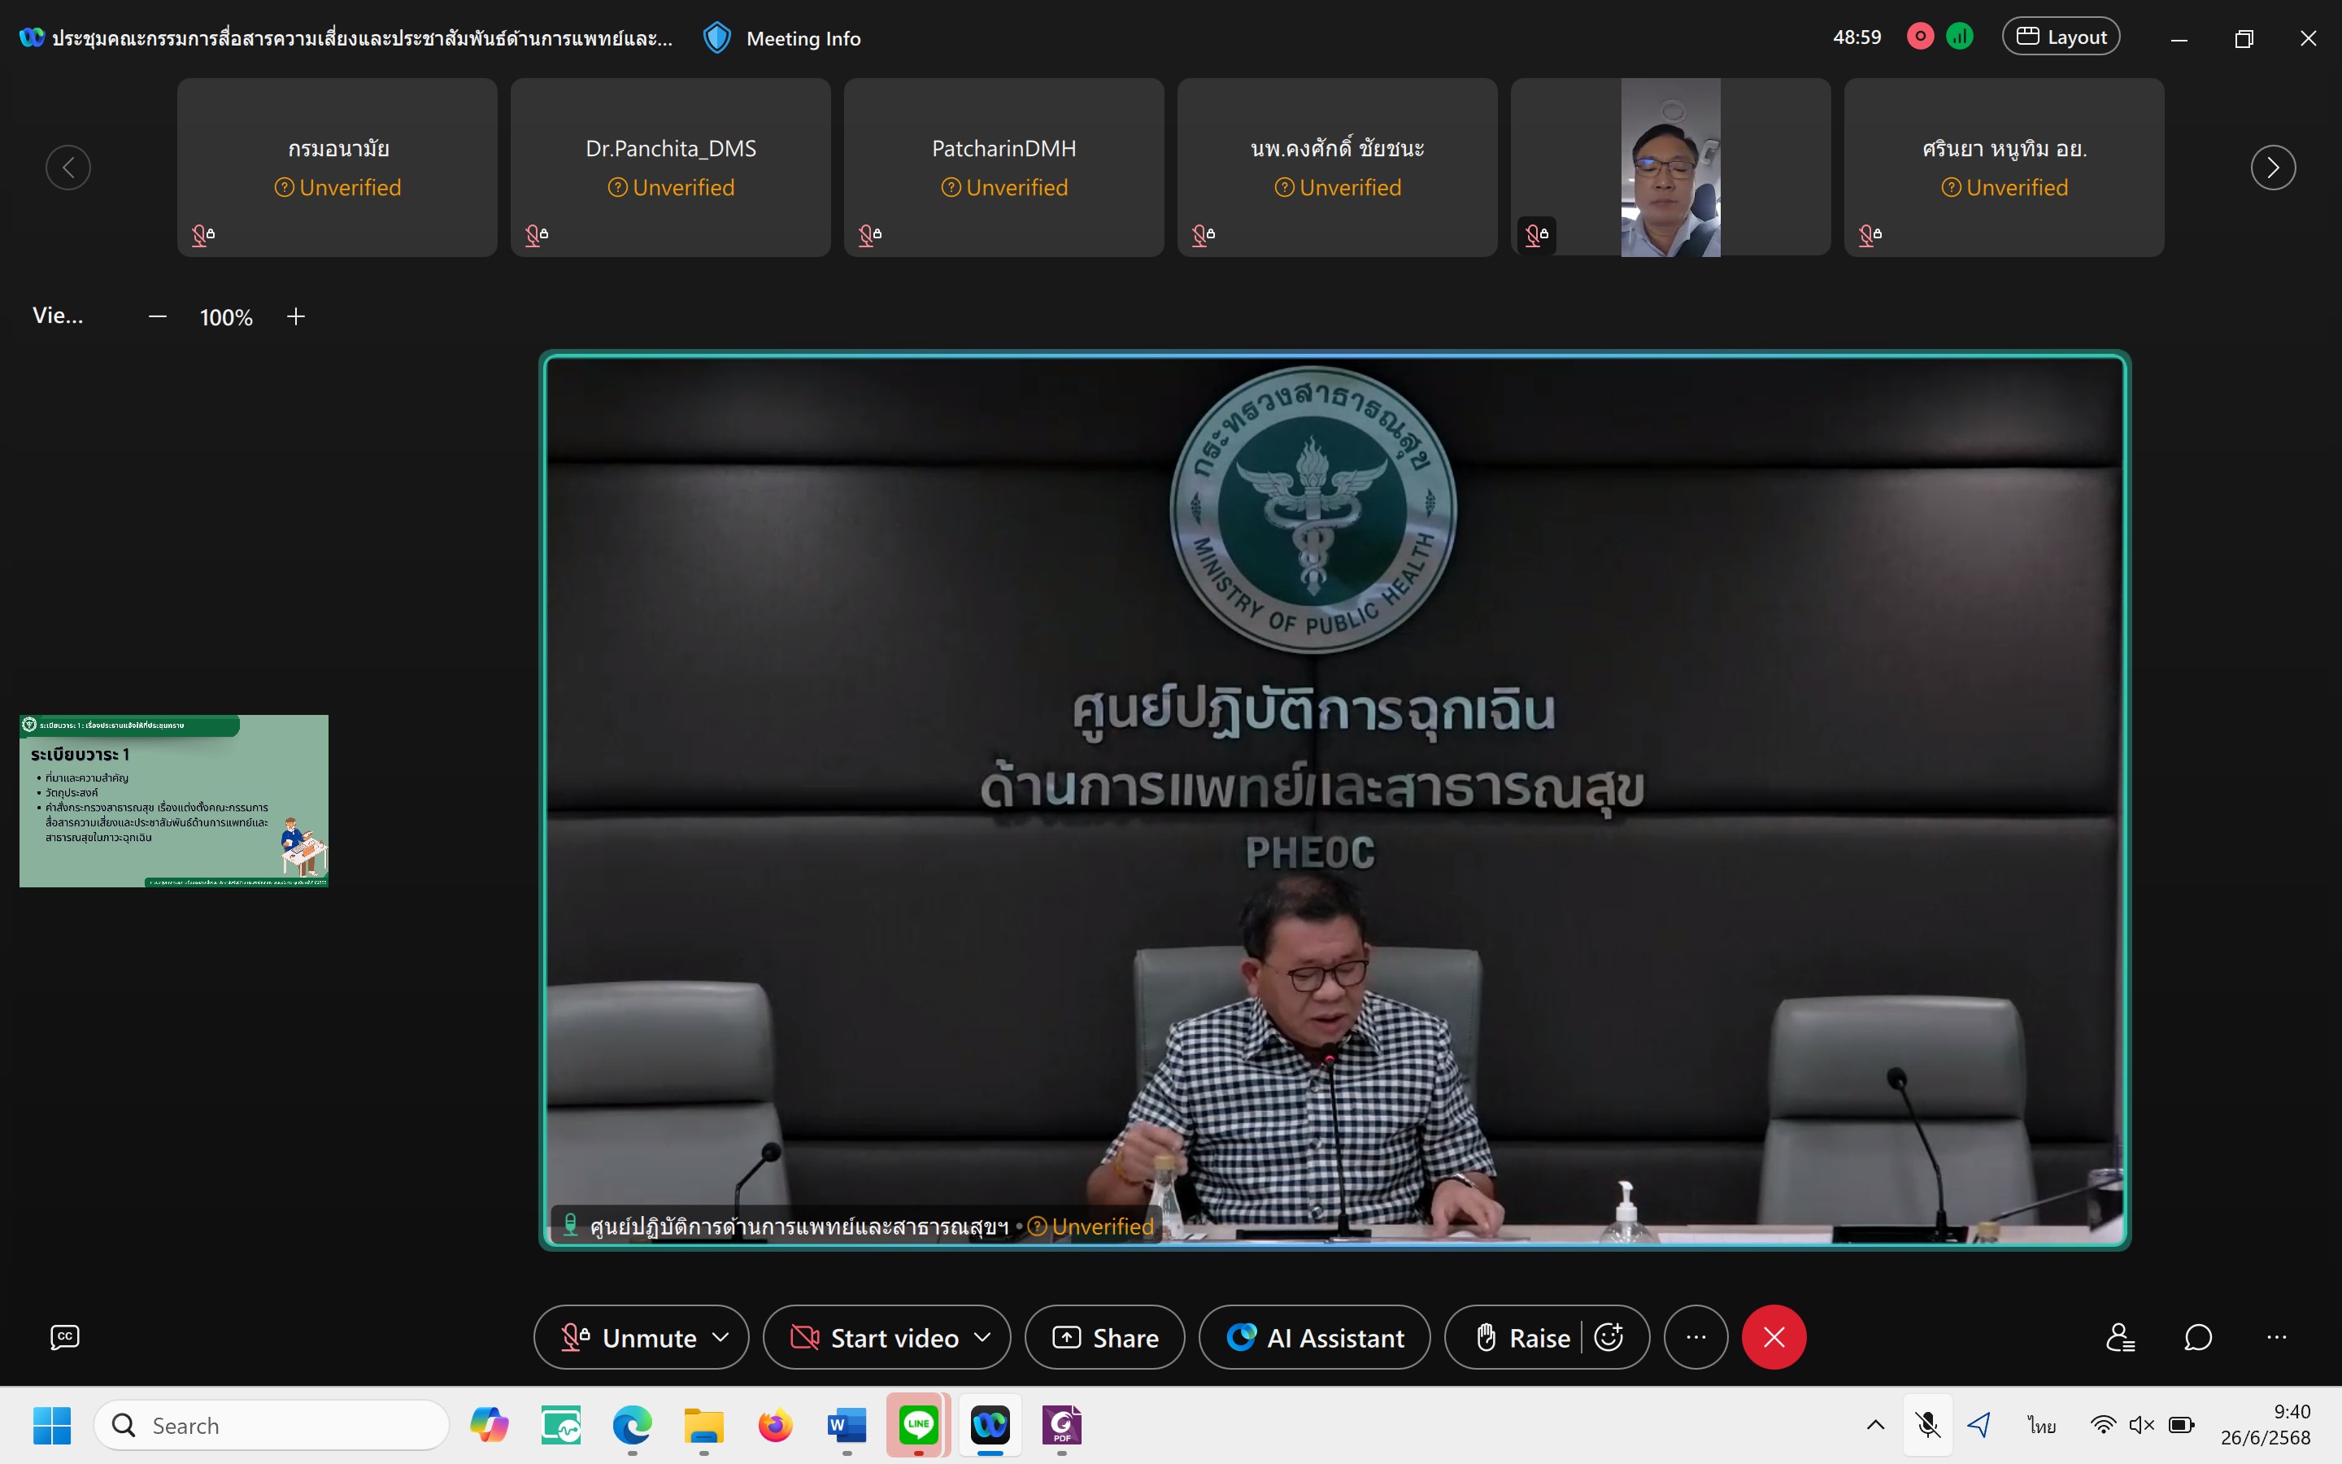This screenshot has width=2342, height=1464.
Task: Open Microsoft Edge from the taskbar
Action: 632,1425
